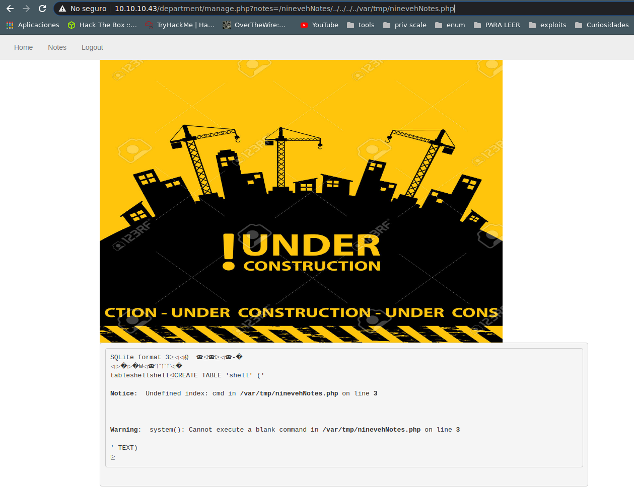Viewport: 634px width, 490px height.
Task: Open the Curiosidades bookmark folder
Action: pyautogui.click(x=602, y=25)
